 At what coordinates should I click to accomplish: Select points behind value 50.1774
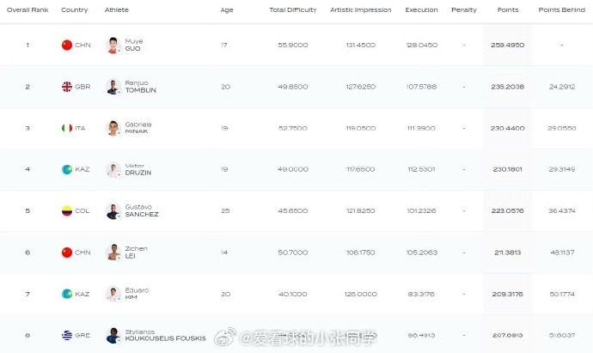pos(562,294)
